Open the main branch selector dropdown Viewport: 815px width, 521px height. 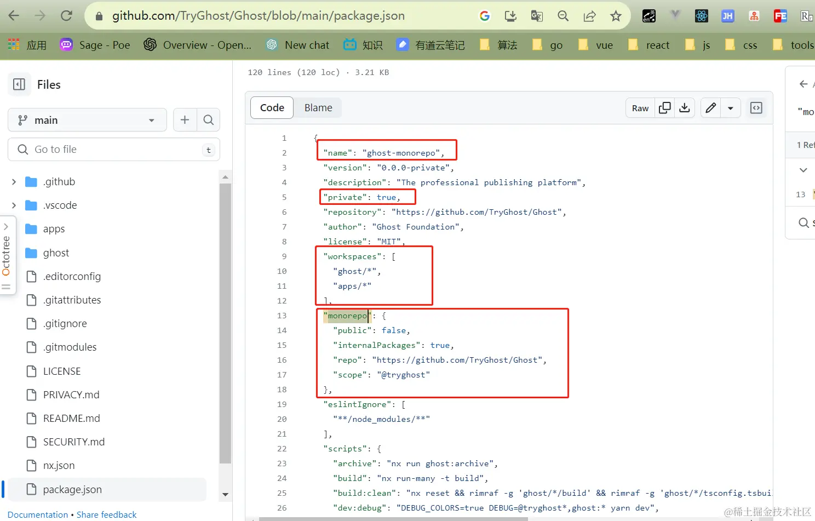click(87, 120)
